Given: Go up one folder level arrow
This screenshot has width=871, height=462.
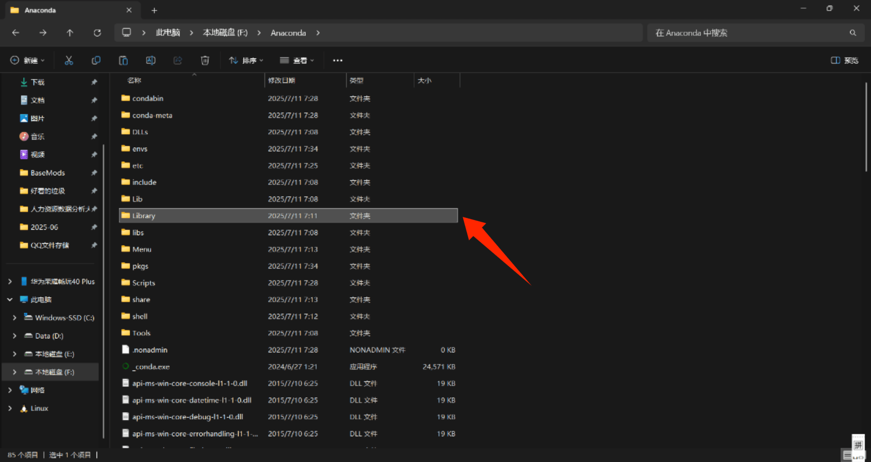Looking at the screenshot, I should (70, 33).
